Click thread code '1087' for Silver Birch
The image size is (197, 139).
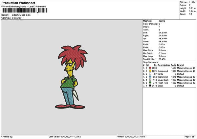tap(174, 80)
